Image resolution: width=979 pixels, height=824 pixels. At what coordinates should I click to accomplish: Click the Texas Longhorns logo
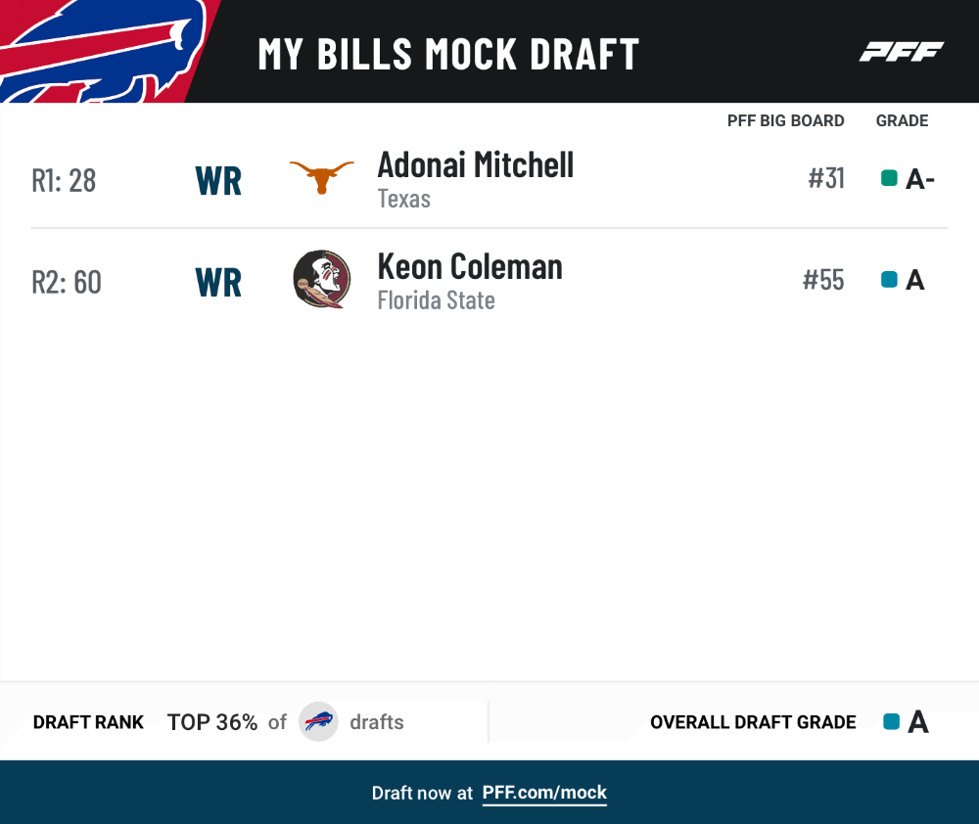tap(321, 177)
